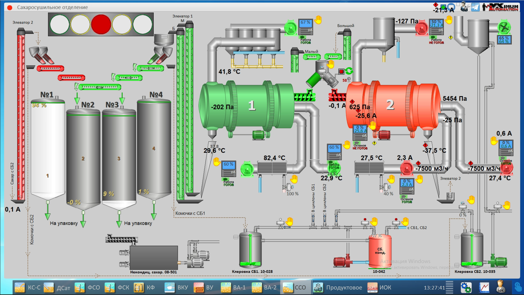Toggle manual mode hand next to 67 % drive
This screenshot has height=295, width=524.
pos(318,20)
